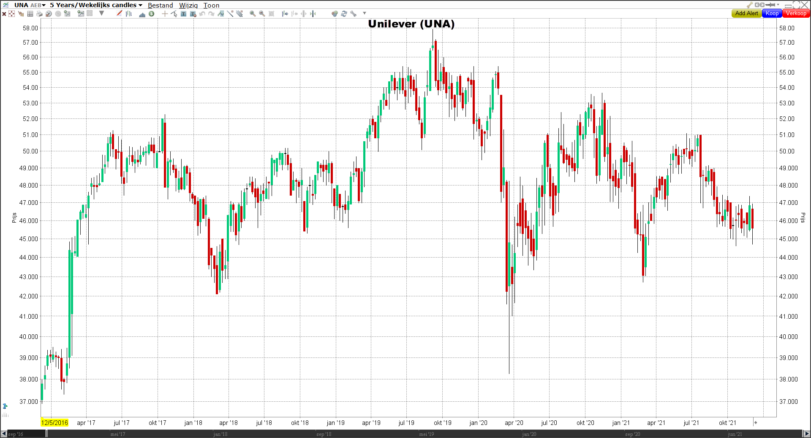811x438 pixels.
Task: Click the bottom timeline scrollbar thumb
Action: pos(424,434)
